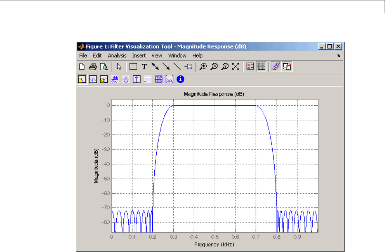Viewport: 385px width, 252px height.
Task: Open the View menu
Action: (x=157, y=56)
